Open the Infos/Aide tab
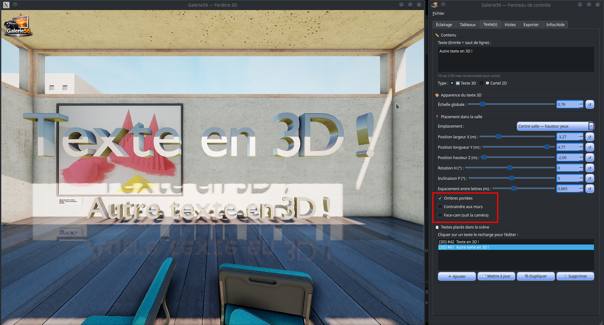Image resolution: width=604 pixels, height=325 pixels. click(555, 25)
